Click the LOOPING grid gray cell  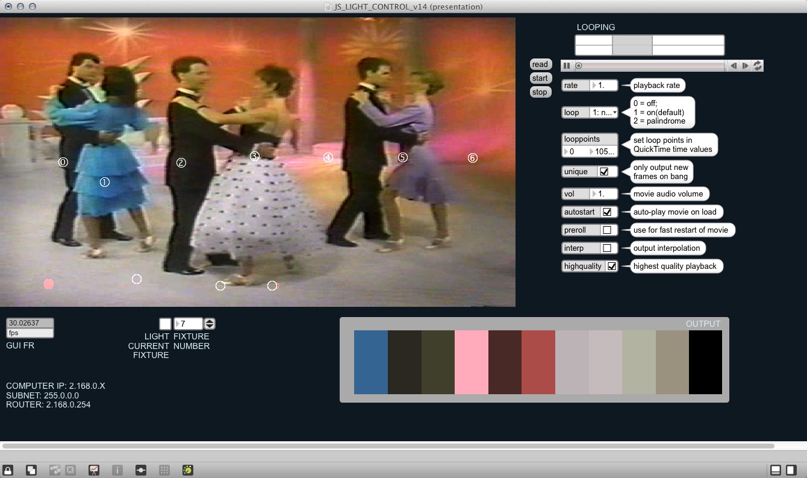tap(632, 45)
